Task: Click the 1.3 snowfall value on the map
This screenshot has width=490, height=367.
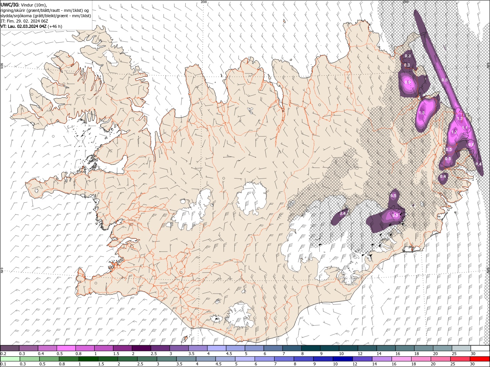Action: 460,119
